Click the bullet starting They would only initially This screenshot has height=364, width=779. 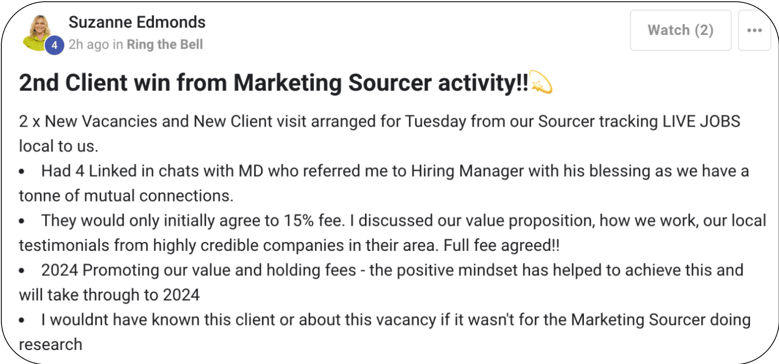click(393, 233)
